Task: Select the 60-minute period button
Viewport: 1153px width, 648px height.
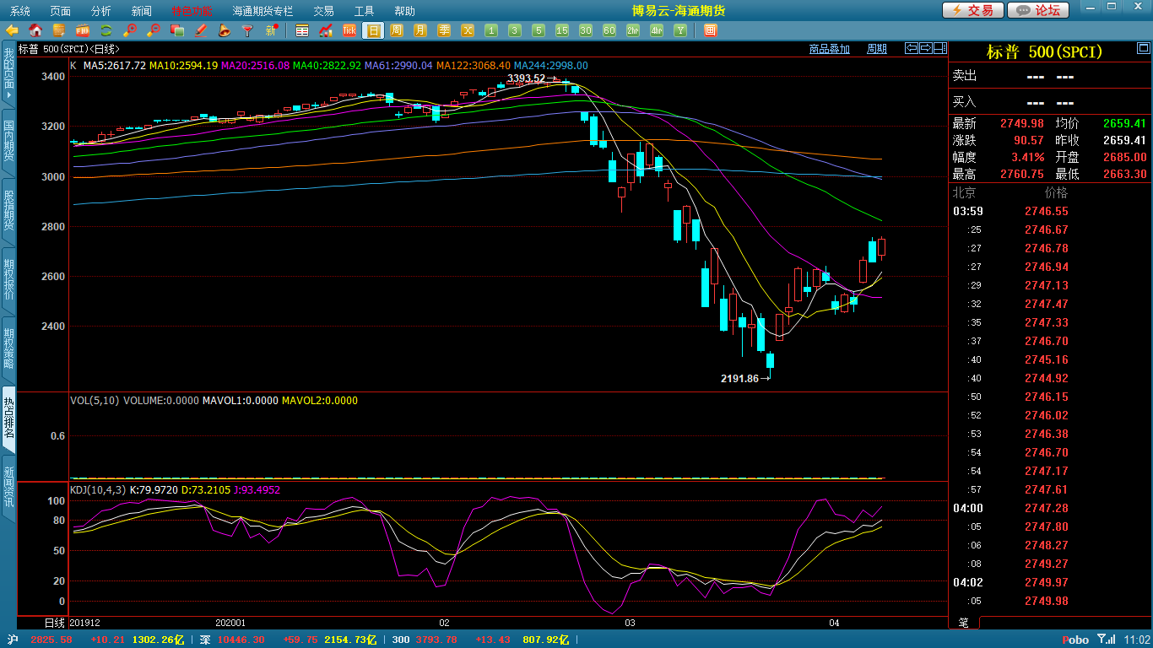Action: (609, 30)
